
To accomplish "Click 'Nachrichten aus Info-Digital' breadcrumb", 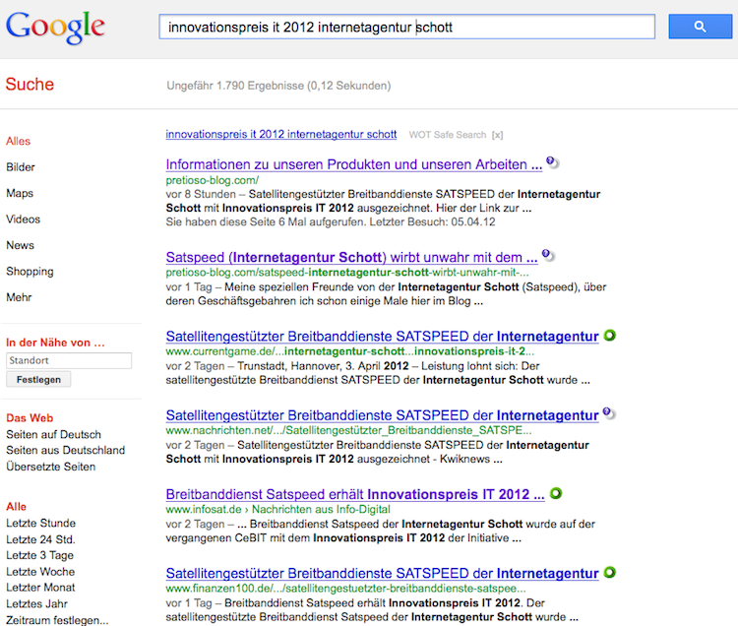I will click(321, 509).
